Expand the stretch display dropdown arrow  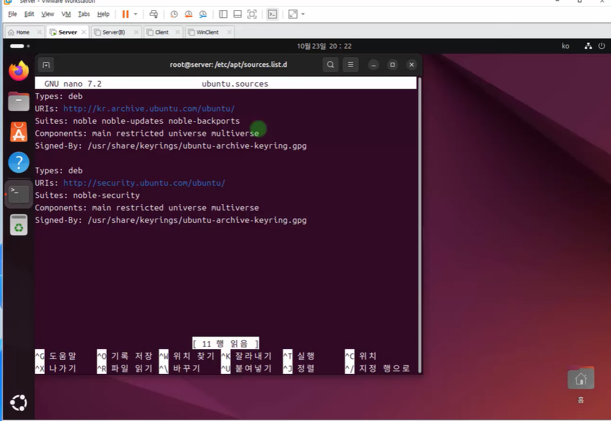point(303,14)
